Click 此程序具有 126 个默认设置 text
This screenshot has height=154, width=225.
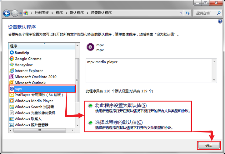click(119, 91)
